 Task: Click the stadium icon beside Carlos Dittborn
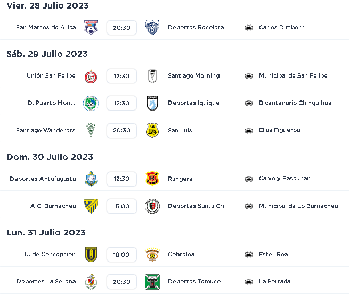[x=249, y=28]
